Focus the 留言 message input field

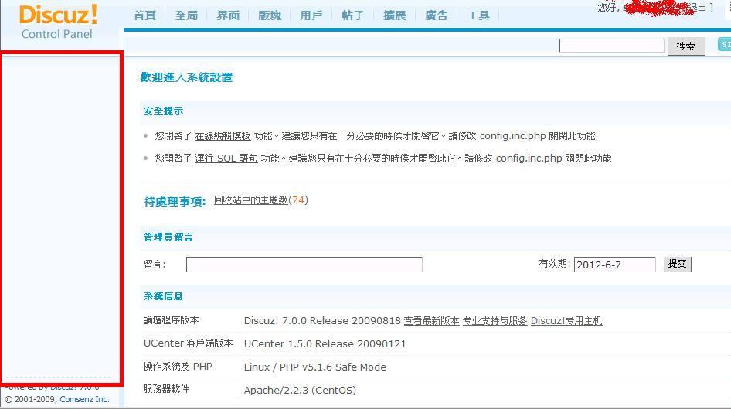coord(304,265)
